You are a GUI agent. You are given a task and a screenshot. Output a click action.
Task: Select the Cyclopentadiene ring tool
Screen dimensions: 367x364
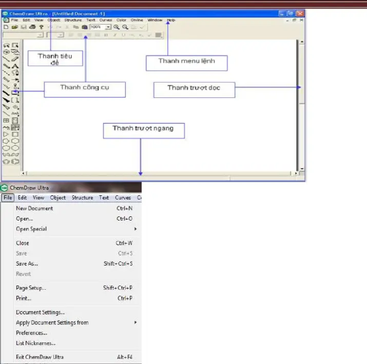(x=6, y=161)
